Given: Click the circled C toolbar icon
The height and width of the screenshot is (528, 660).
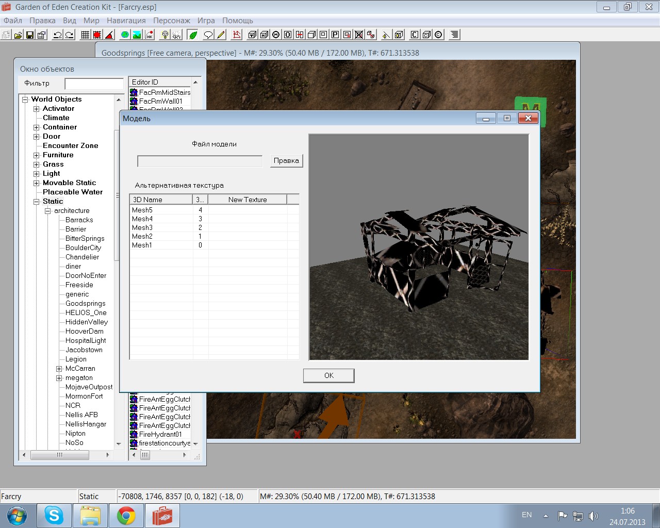Looking at the screenshot, I should click(438, 35).
